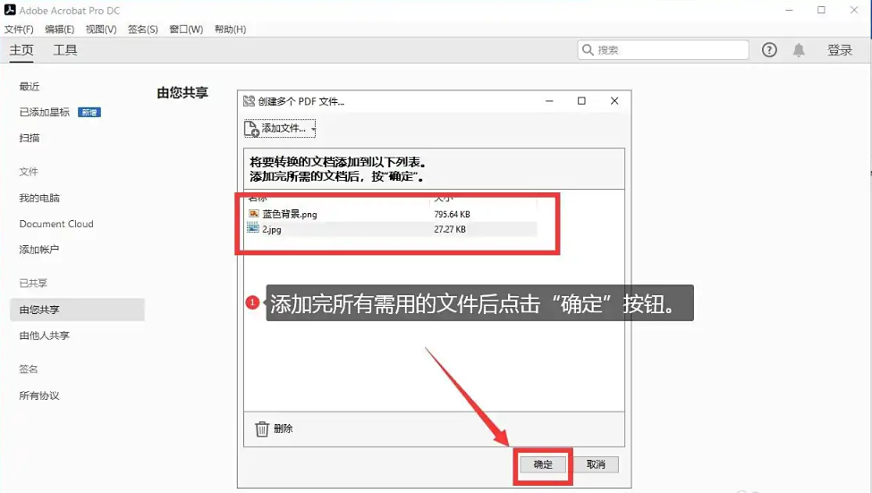Select the 2.jpg file row
The image size is (872, 493).
[392, 229]
